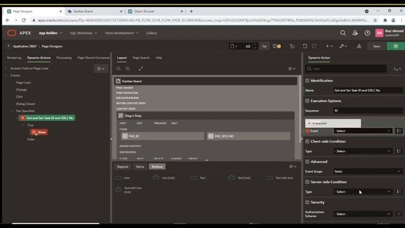Viewport: 405px width, 228px height.
Task: Open the Shared Components icon
Action: point(359,46)
